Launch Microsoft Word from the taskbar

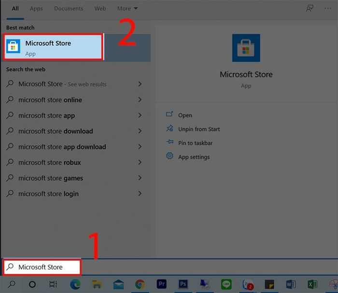(291, 284)
